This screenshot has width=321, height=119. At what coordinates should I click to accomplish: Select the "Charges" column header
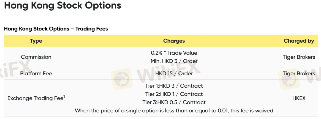coord(174,41)
